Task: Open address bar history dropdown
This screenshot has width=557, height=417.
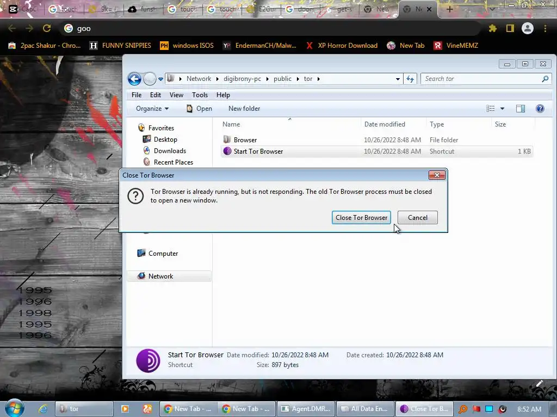Action: (x=398, y=79)
